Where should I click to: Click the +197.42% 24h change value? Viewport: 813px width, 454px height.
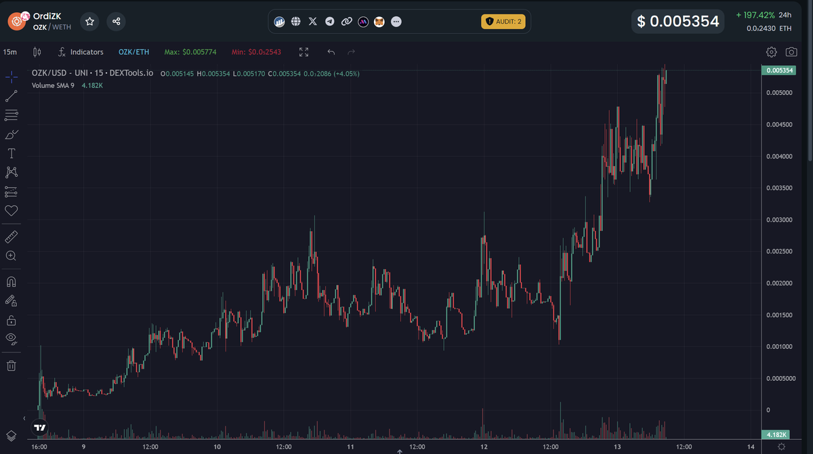coord(755,15)
